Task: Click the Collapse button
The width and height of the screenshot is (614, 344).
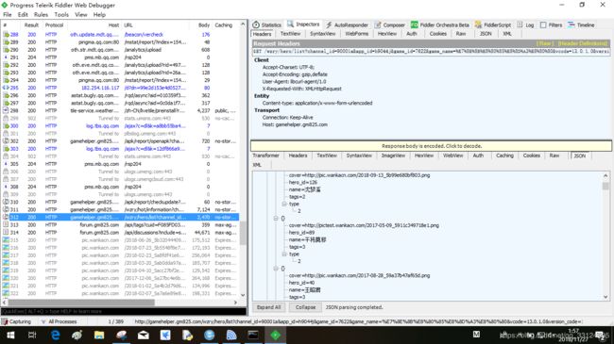Action: pyautogui.click(x=305, y=307)
